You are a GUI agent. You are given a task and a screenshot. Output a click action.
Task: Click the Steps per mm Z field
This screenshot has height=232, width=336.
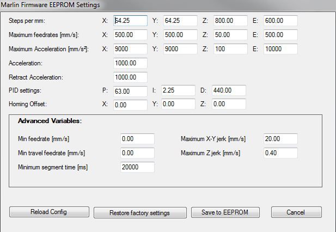point(229,21)
